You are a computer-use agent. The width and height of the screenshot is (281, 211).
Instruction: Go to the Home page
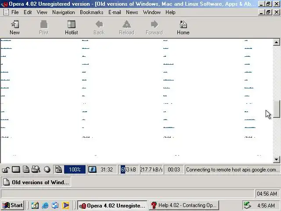[183, 27]
